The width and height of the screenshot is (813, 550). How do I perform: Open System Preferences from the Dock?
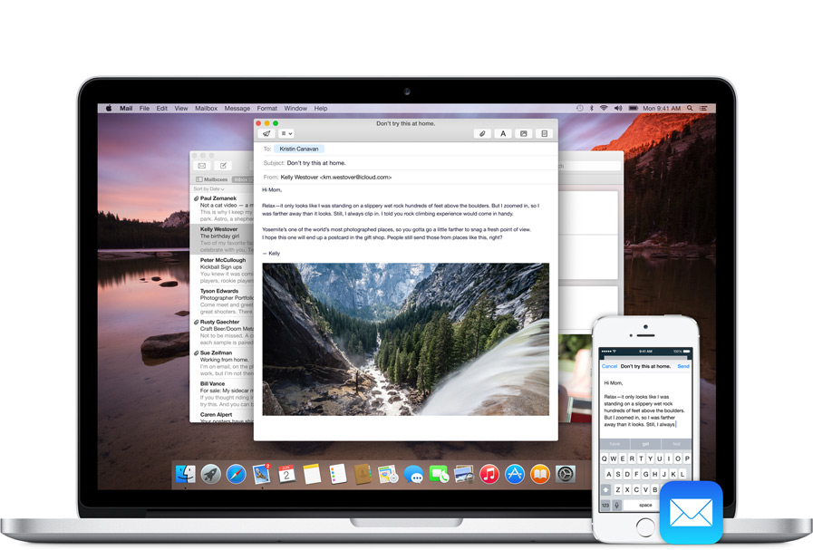tap(566, 474)
